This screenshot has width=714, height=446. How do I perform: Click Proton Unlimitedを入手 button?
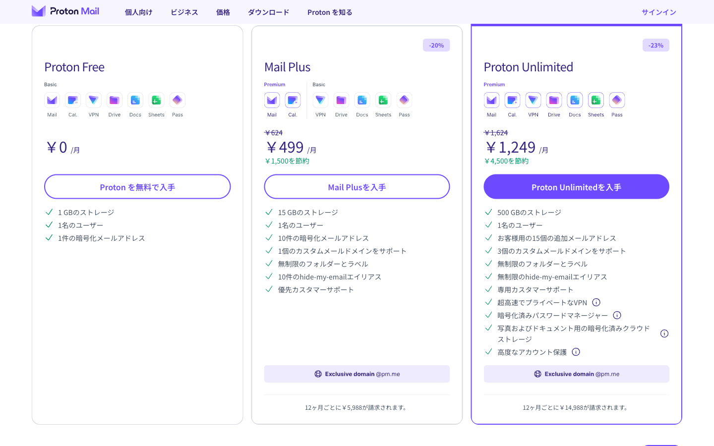tap(577, 187)
